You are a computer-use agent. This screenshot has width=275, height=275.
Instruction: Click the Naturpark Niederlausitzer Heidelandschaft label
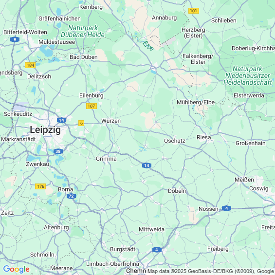pos(247,75)
